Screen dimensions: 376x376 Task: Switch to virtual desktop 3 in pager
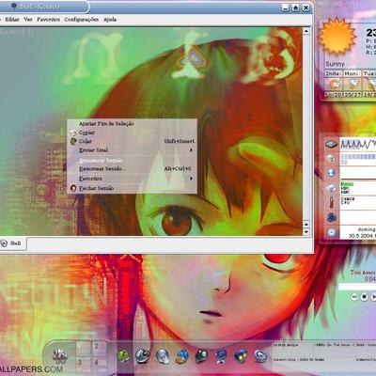[84, 362]
